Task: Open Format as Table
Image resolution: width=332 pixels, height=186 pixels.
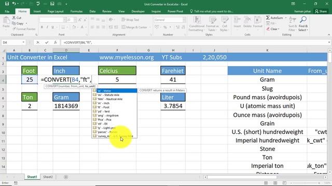Action: [212, 24]
